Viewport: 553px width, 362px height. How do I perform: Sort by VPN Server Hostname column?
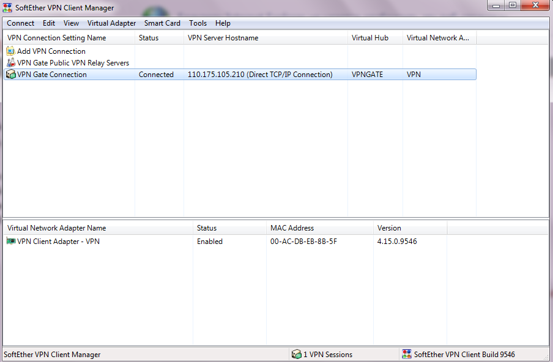pos(266,38)
